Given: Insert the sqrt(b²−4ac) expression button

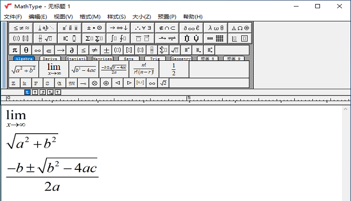Looking at the screenshot, I should click(x=84, y=69).
